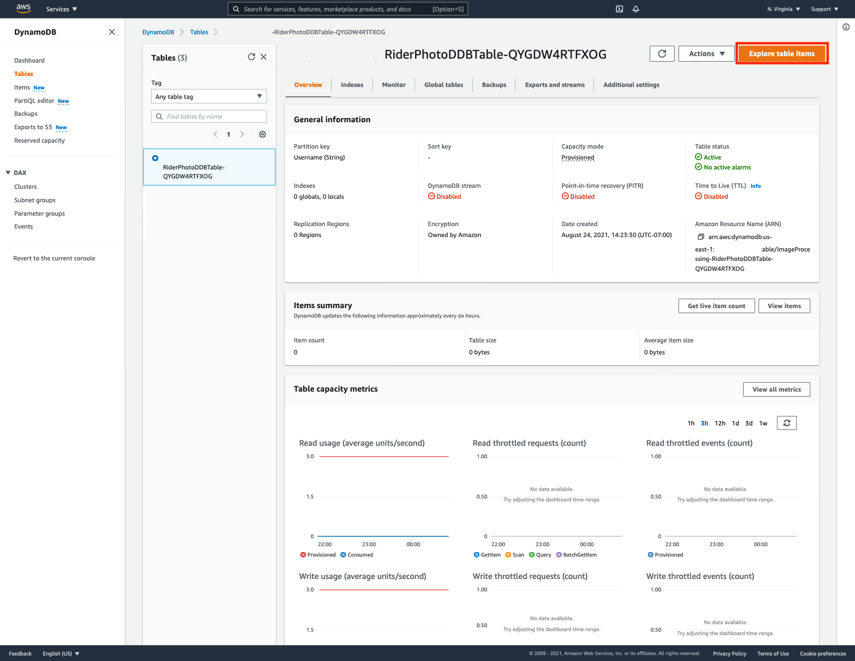
Task: Open Terms of Use in footer
Action: (773, 654)
